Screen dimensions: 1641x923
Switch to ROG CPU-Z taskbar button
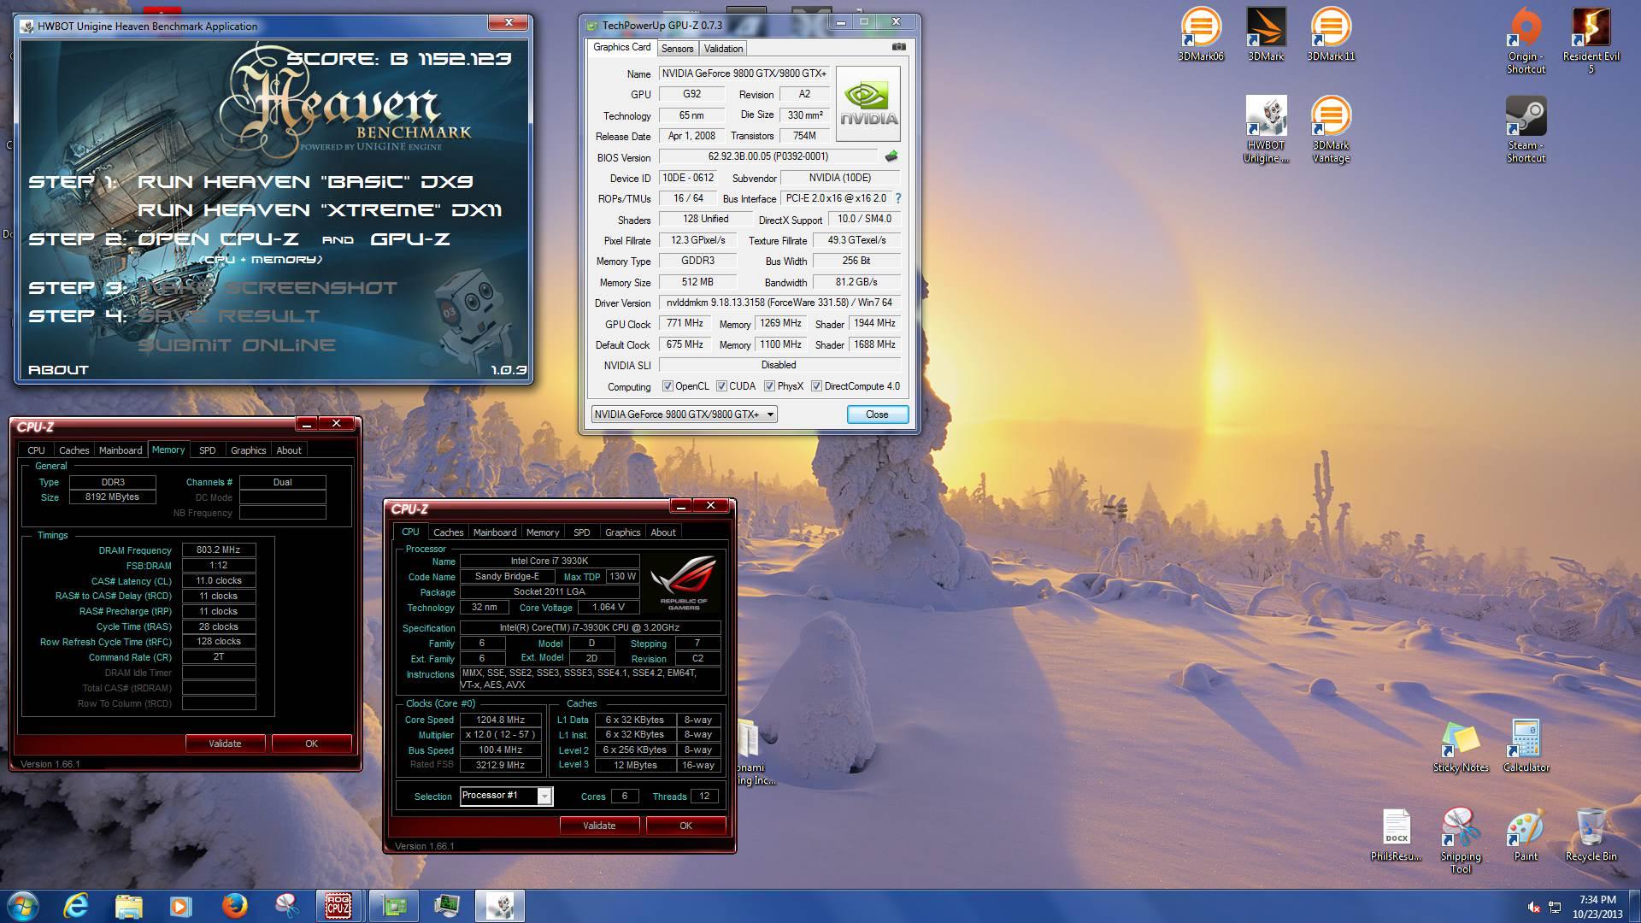tap(338, 906)
